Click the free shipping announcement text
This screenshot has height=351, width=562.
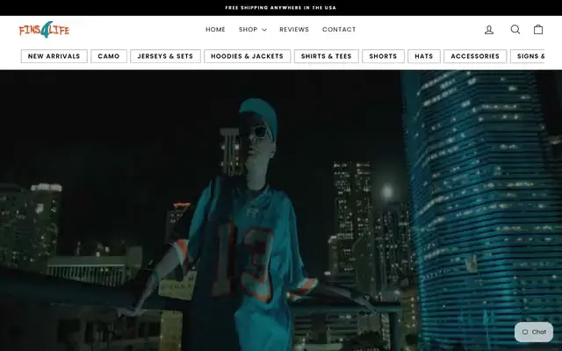click(281, 8)
